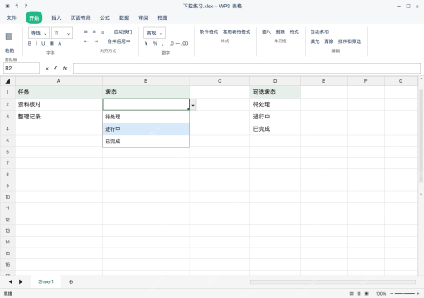
Task: Choose 进行中 from the dropdown list
Action: (x=146, y=129)
